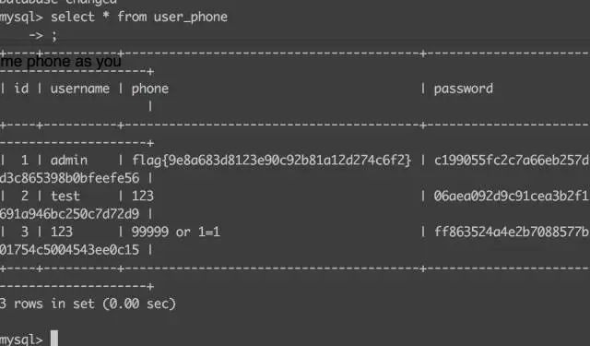Click the password hash starting 06aea092d9c9
This screenshot has width=590, height=346.
(x=512, y=197)
